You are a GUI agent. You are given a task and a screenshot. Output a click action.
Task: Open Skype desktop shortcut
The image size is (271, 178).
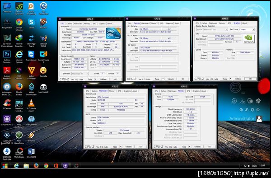pos(31,23)
